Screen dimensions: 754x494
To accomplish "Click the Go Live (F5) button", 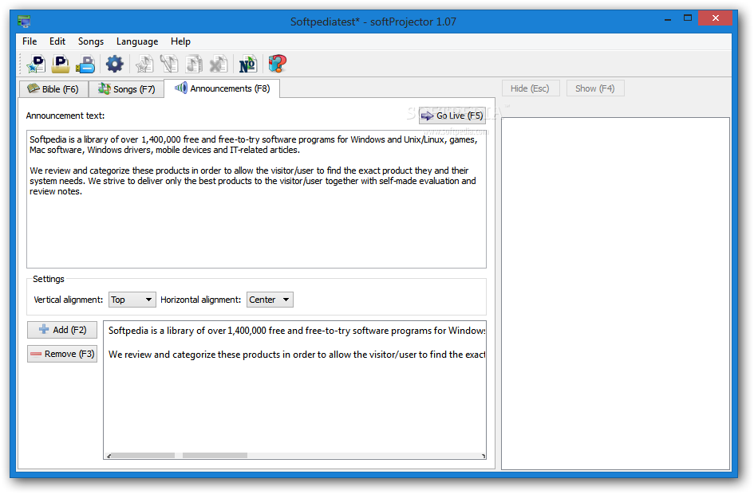I will (452, 116).
